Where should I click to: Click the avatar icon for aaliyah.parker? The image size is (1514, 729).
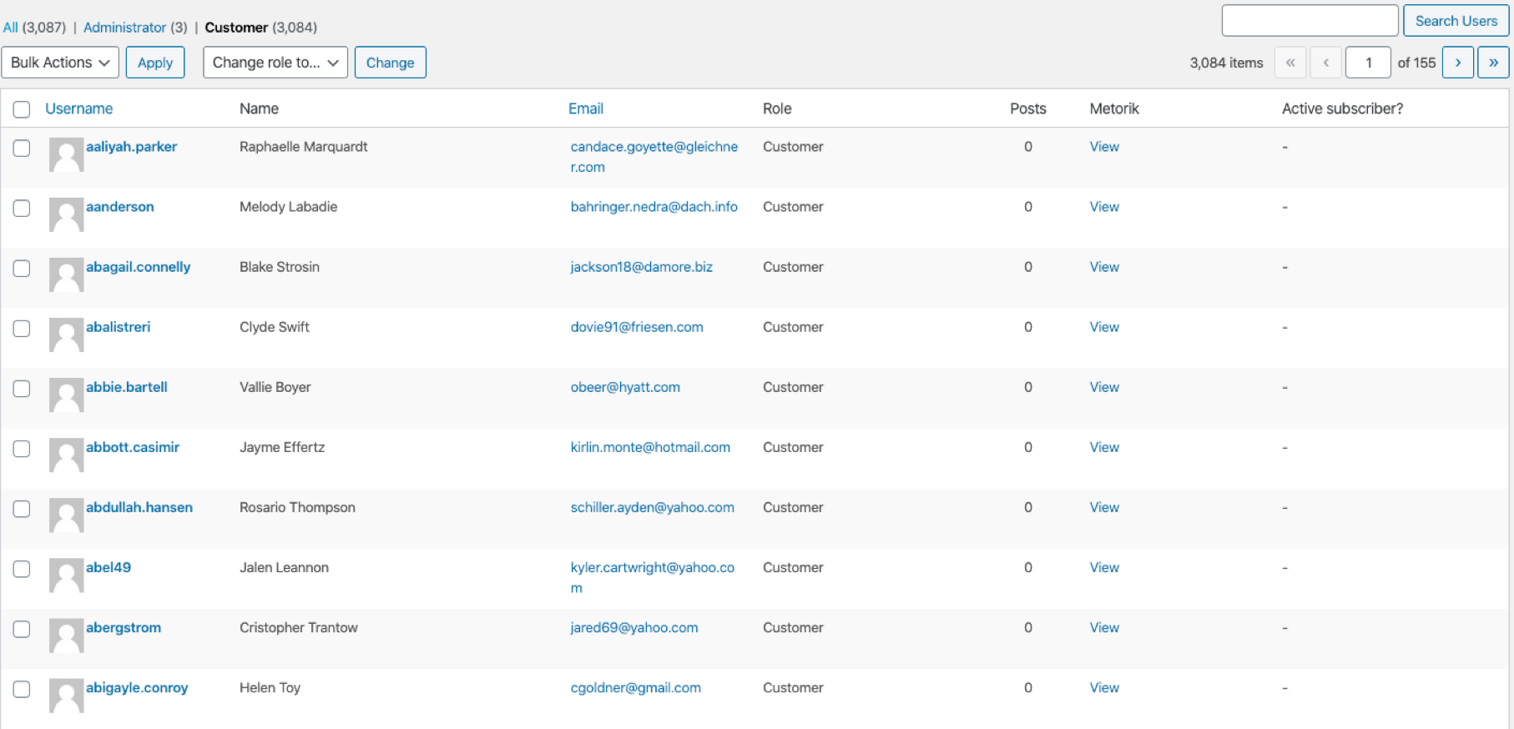[x=66, y=155]
